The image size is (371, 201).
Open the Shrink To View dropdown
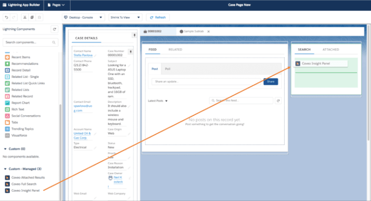point(125,18)
